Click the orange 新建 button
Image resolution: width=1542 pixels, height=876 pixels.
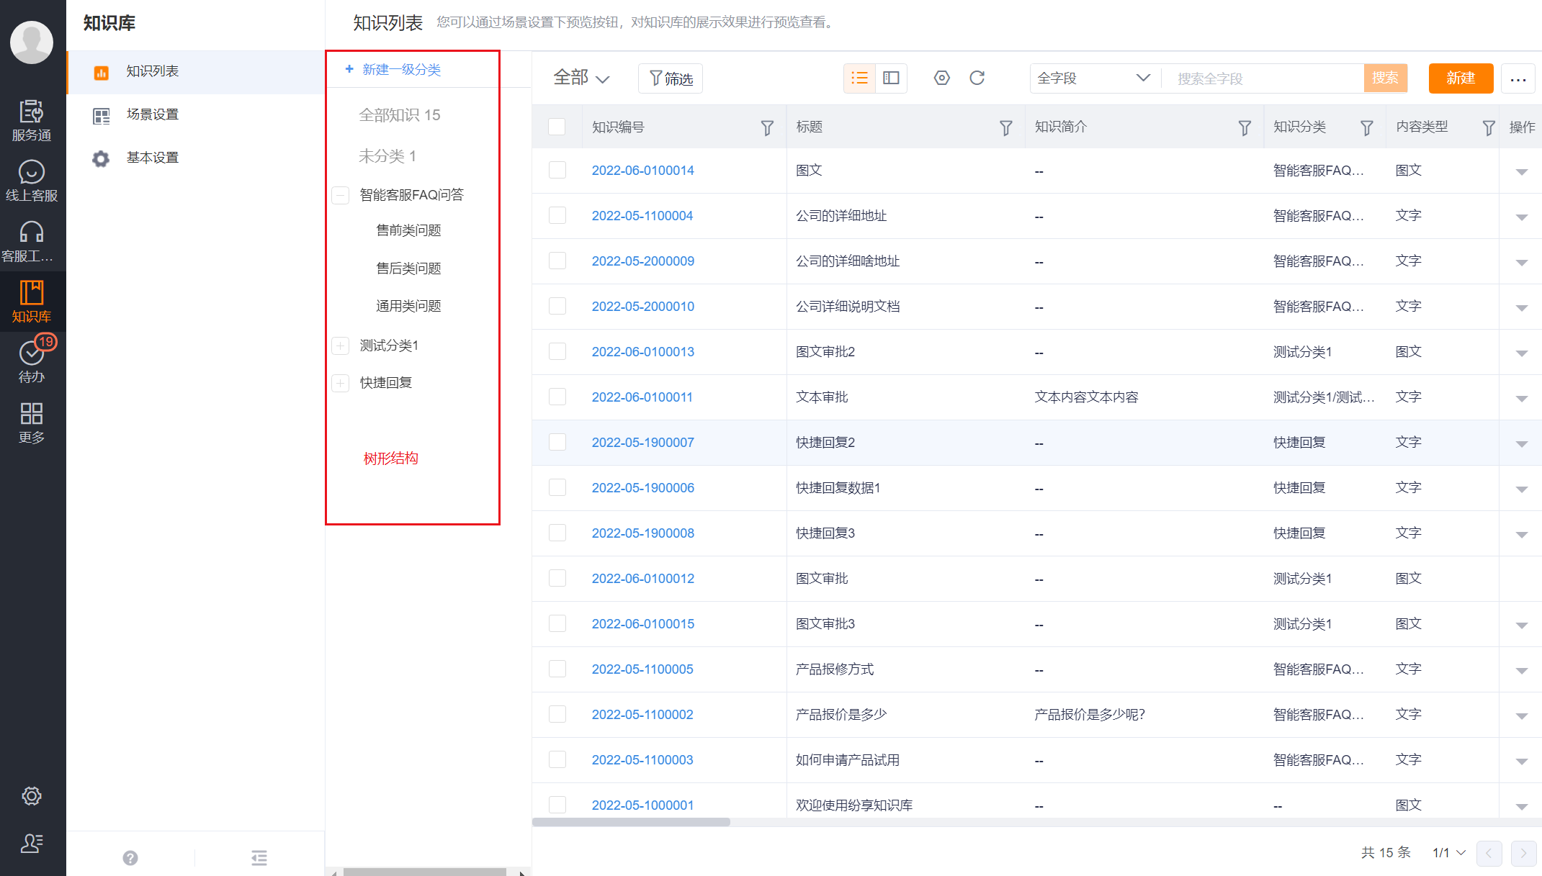pos(1460,78)
